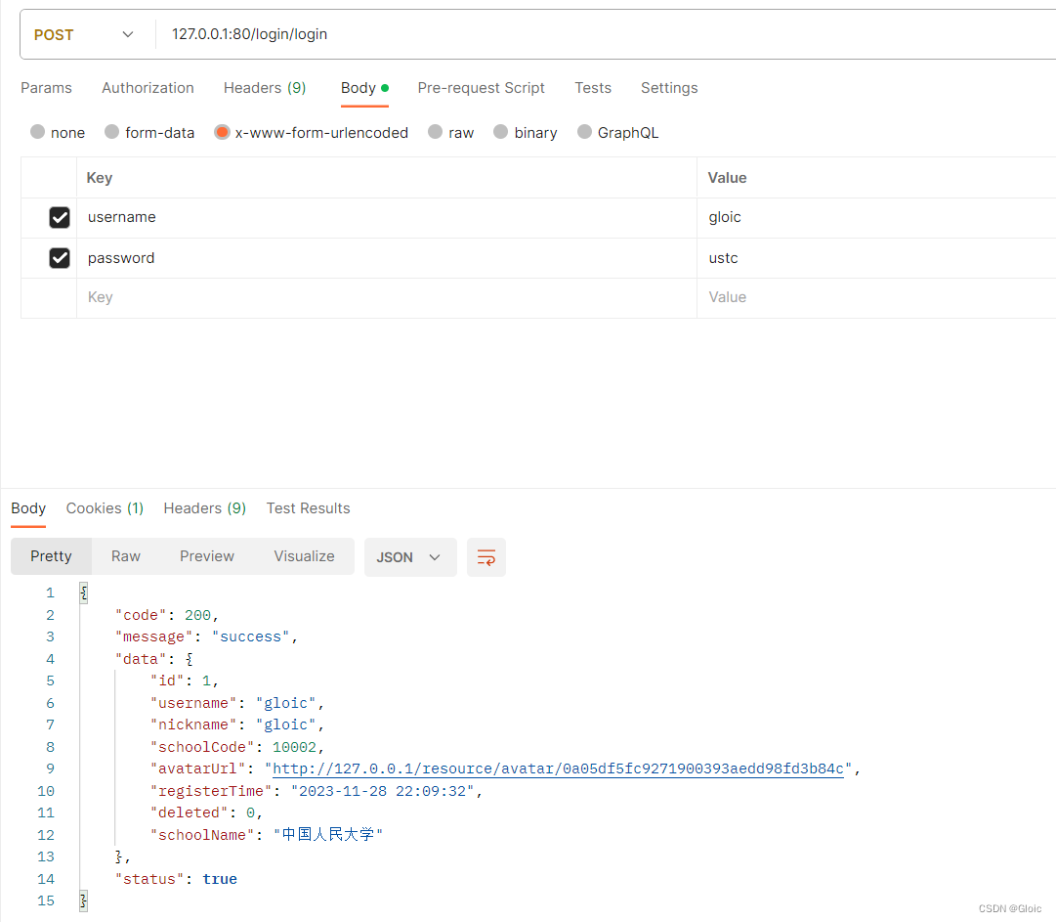Viewport: 1056px width, 922px height.
Task: Switch to the Tests tab
Action: tap(593, 88)
